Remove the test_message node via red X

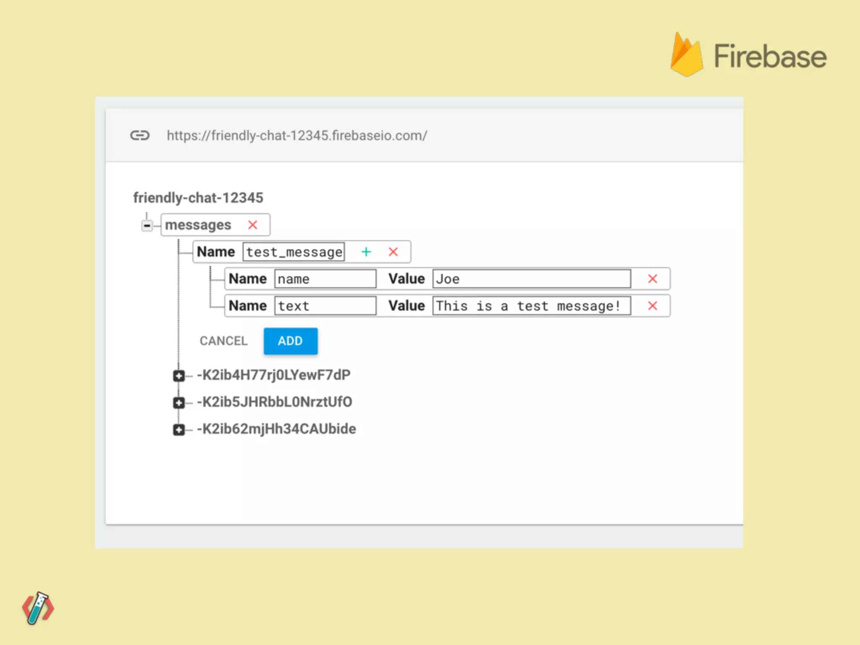pyautogui.click(x=393, y=252)
